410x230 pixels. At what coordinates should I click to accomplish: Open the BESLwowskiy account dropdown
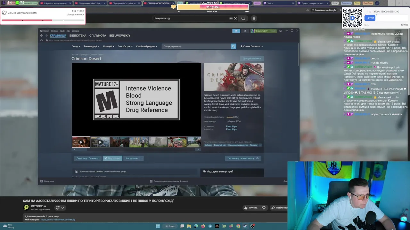pos(263,31)
